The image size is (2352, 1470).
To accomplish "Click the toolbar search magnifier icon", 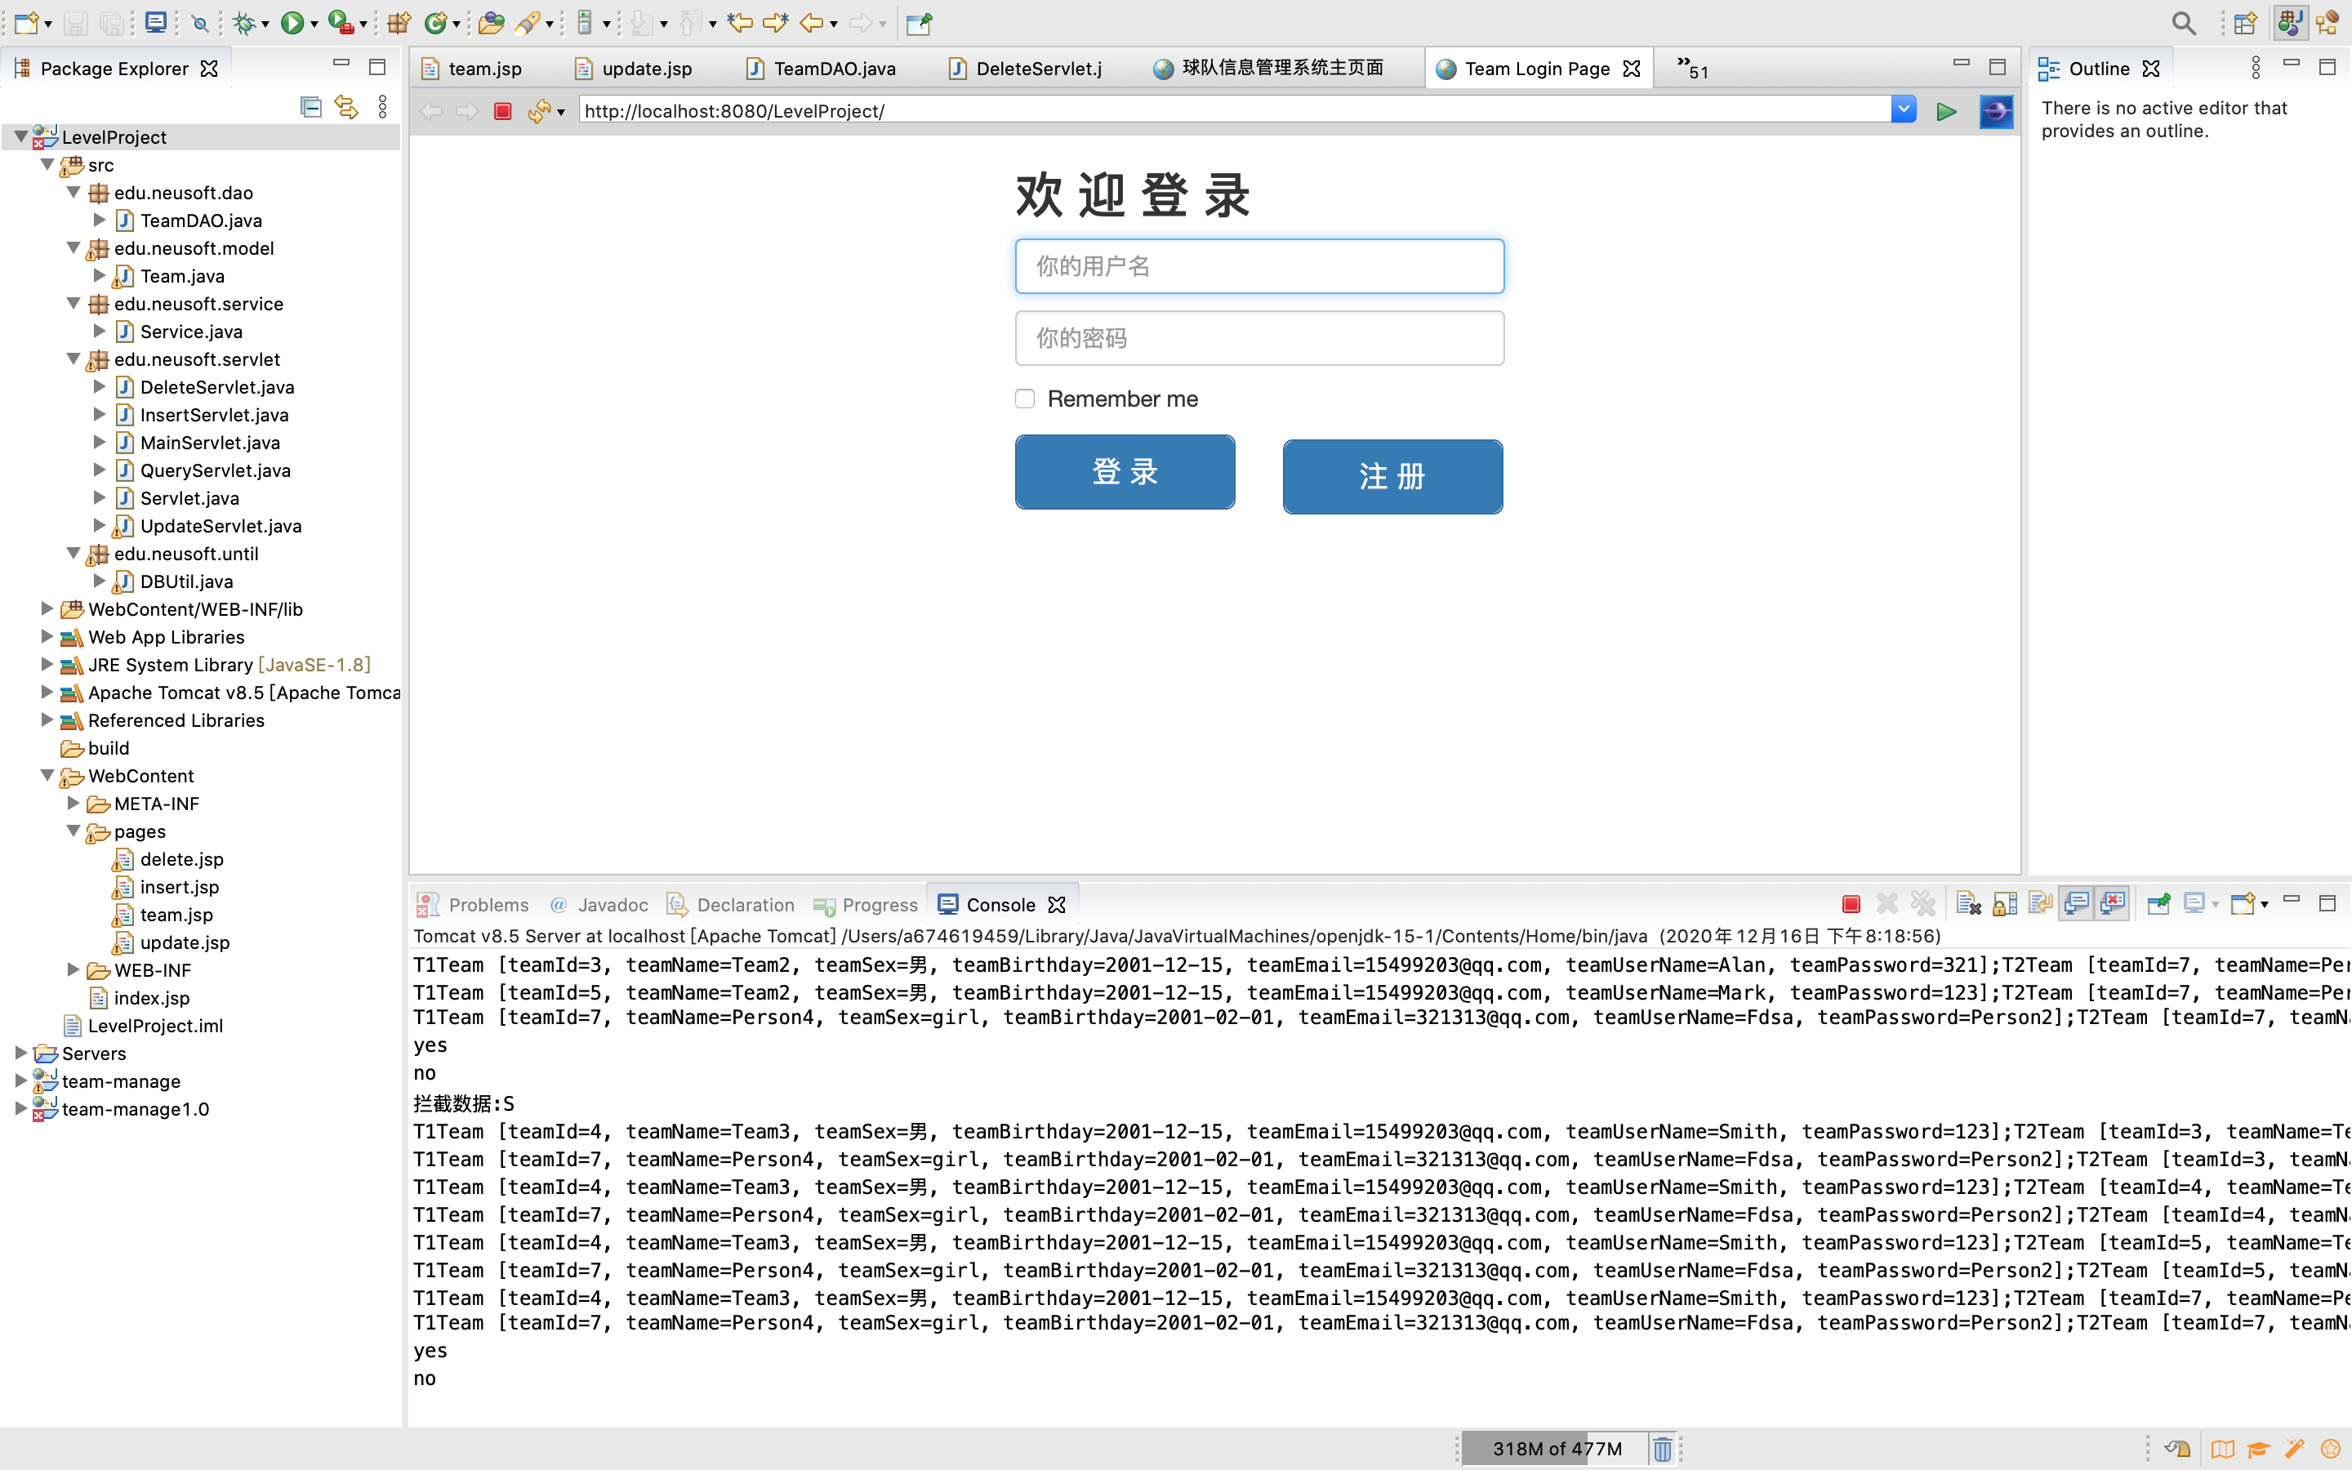I will 2183,22.
